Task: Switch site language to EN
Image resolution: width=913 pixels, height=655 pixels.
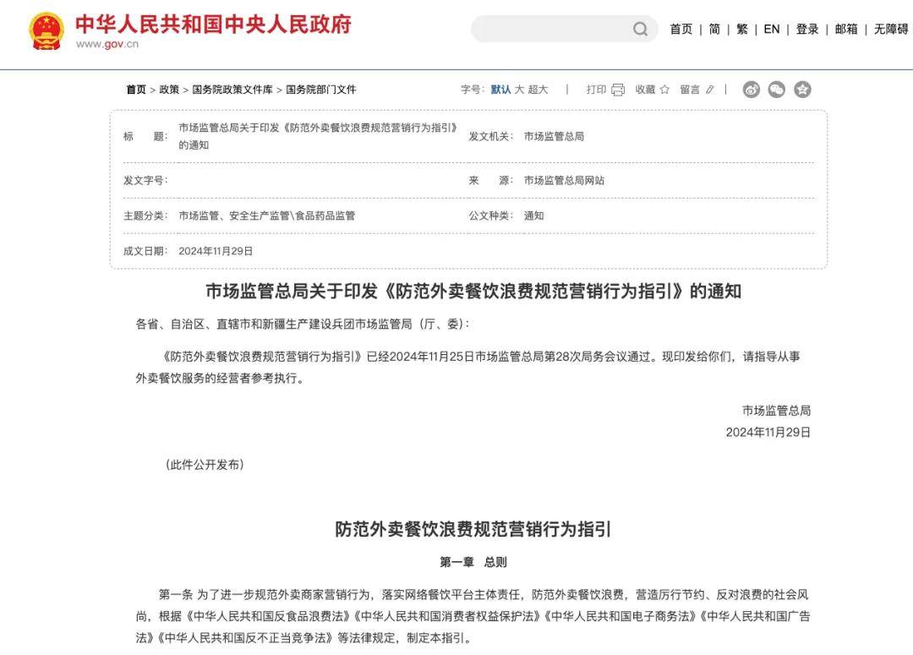Action: point(771,28)
